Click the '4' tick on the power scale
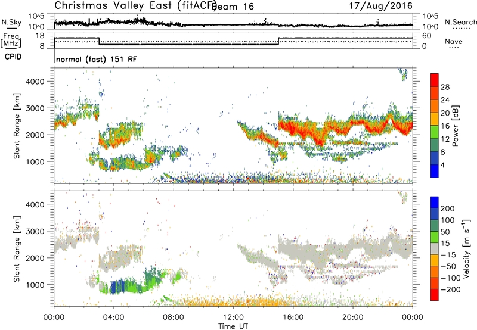 pyautogui.click(x=443, y=165)
